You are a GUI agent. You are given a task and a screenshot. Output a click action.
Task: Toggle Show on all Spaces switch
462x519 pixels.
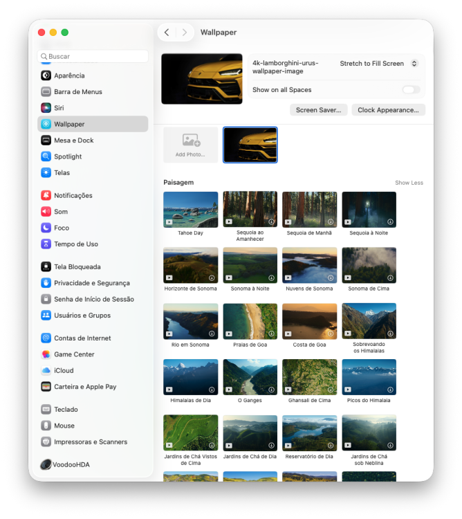[411, 90]
